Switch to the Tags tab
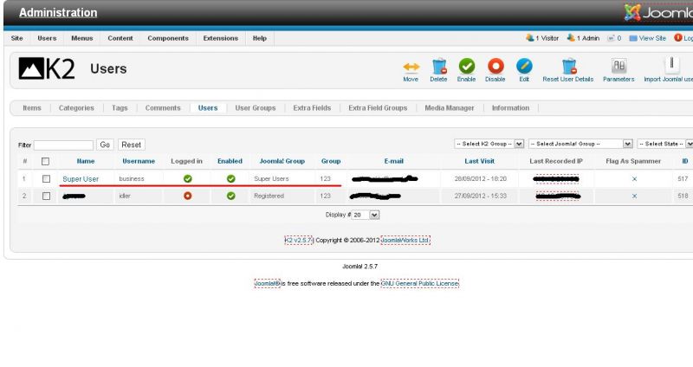This screenshot has height=367, width=693. pyautogui.click(x=120, y=108)
